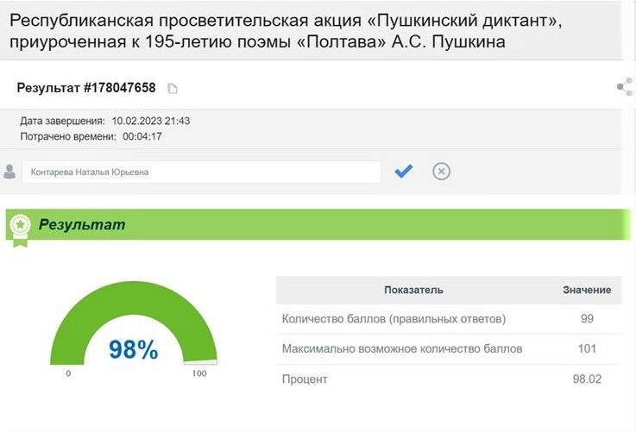
Task: Copy the result number with the copy icon
Action: pos(173,88)
